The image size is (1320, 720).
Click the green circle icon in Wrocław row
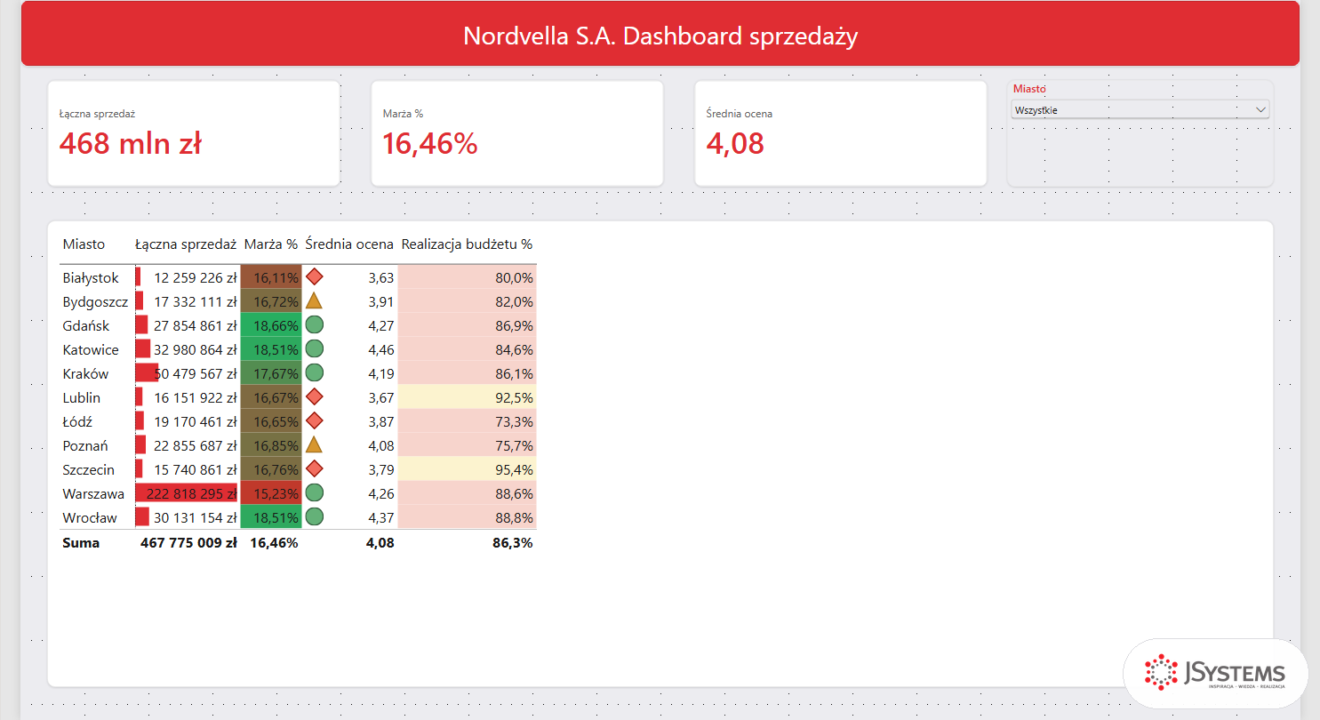click(x=314, y=516)
